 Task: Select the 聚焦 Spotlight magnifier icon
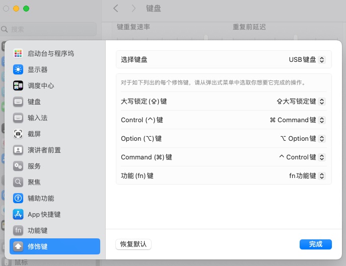pyautogui.click(x=18, y=182)
